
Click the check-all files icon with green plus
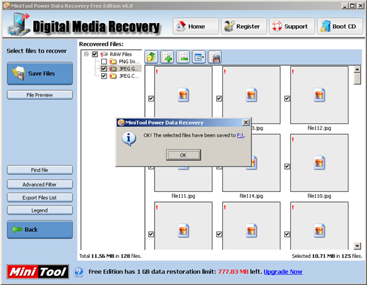coord(167,57)
